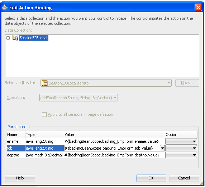
Task: Click the java.math.BigDecimal type cell
Action: (x=44, y=155)
